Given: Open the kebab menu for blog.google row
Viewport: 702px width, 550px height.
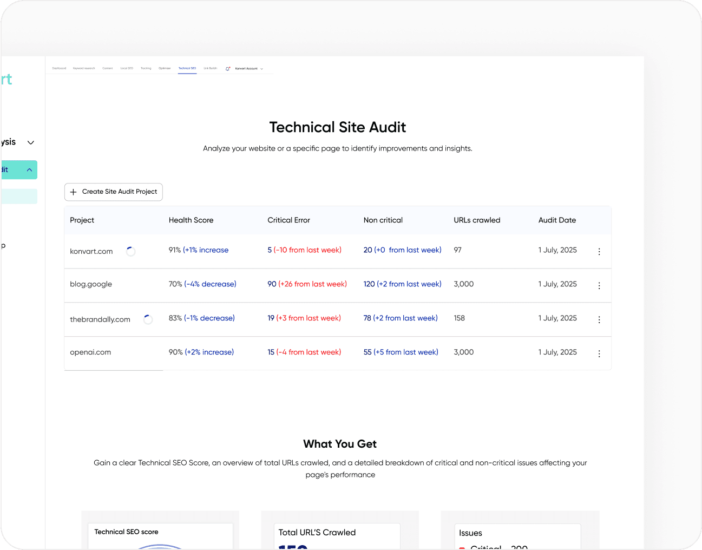Looking at the screenshot, I should click(599, 285).
